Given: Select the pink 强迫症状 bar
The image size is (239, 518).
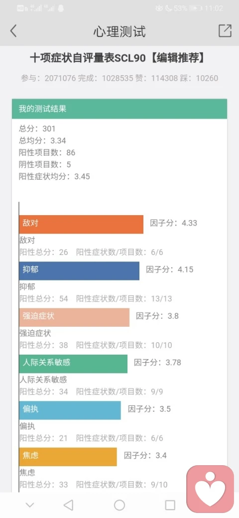Looking at the screenshot, I should [74, 317].
